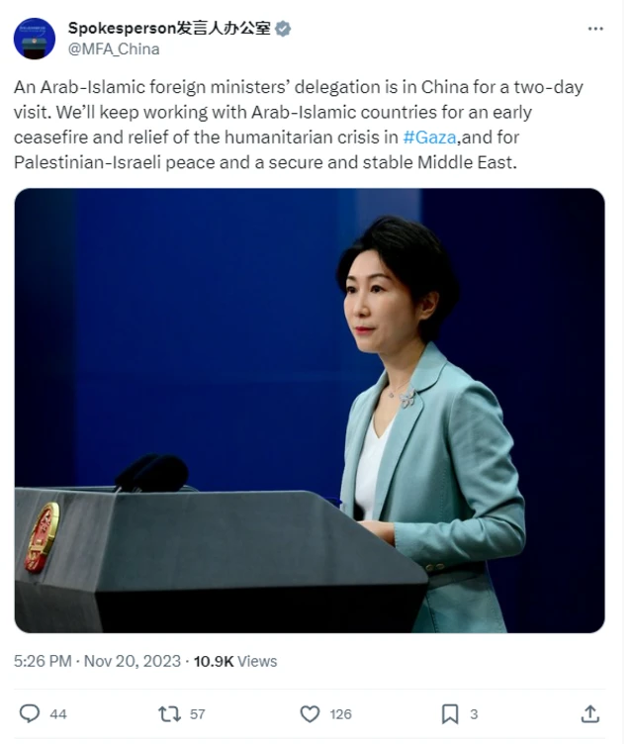
Task: Click the 126 likes count
Action: pyautogui.click(x=340, y=714)
